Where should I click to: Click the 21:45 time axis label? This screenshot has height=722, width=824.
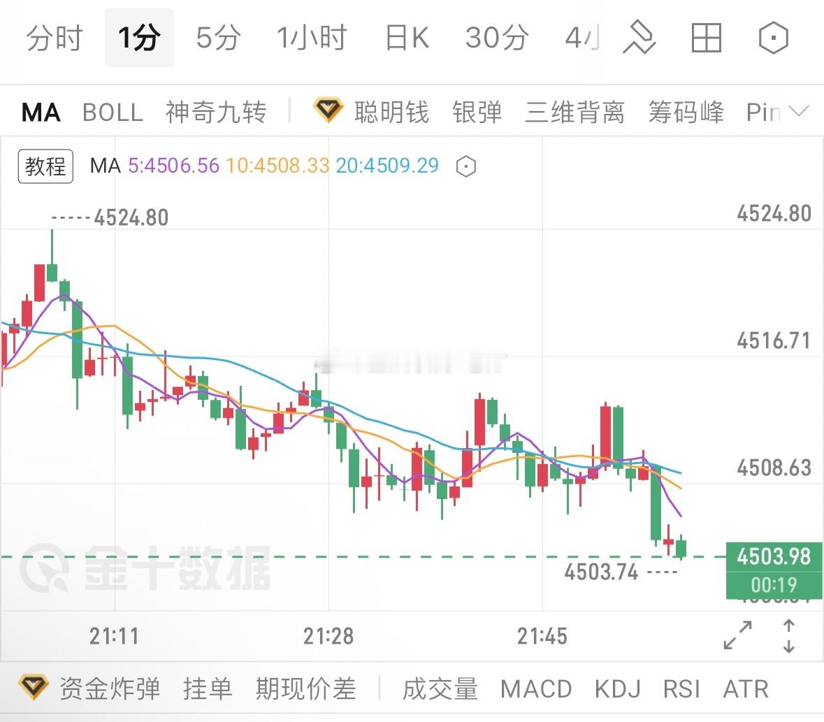click(542, 636)
